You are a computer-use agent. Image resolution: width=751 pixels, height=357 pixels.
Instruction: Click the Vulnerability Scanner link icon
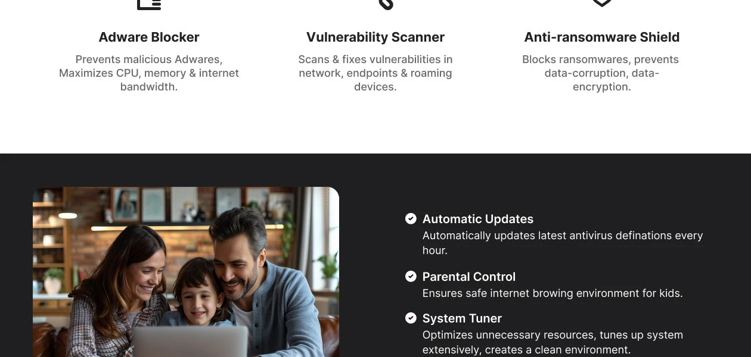click(386, 4)
